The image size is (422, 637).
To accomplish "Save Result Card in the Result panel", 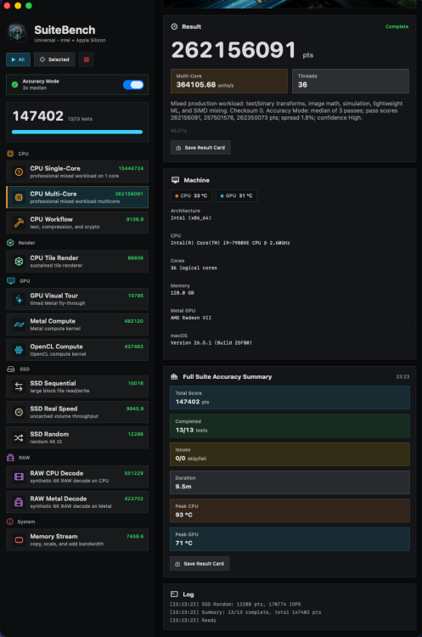I will click(x=200, y=148).
